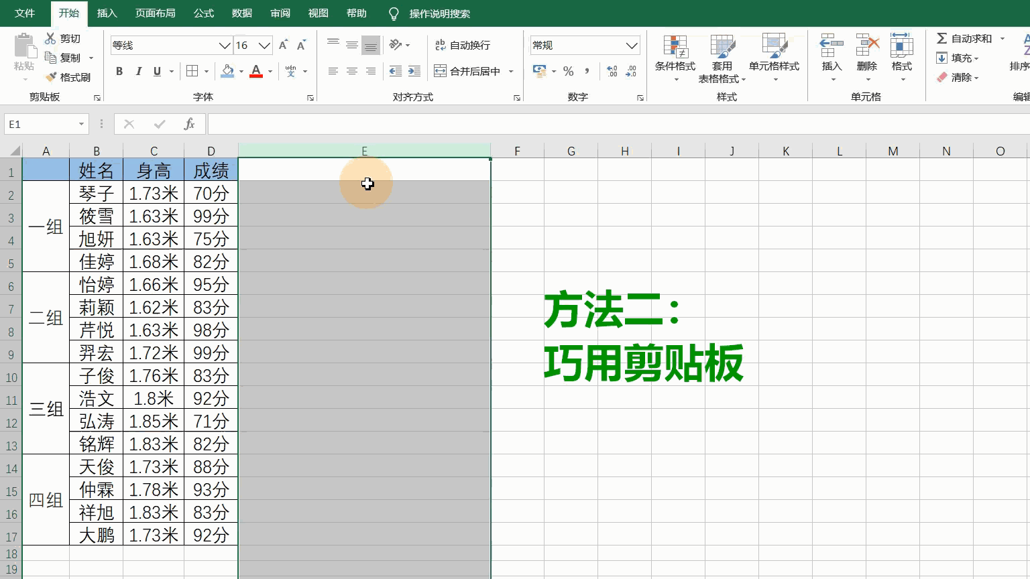Toggle Italic formatting
The width and height of the screenshot is (1030, 579).
138,71
